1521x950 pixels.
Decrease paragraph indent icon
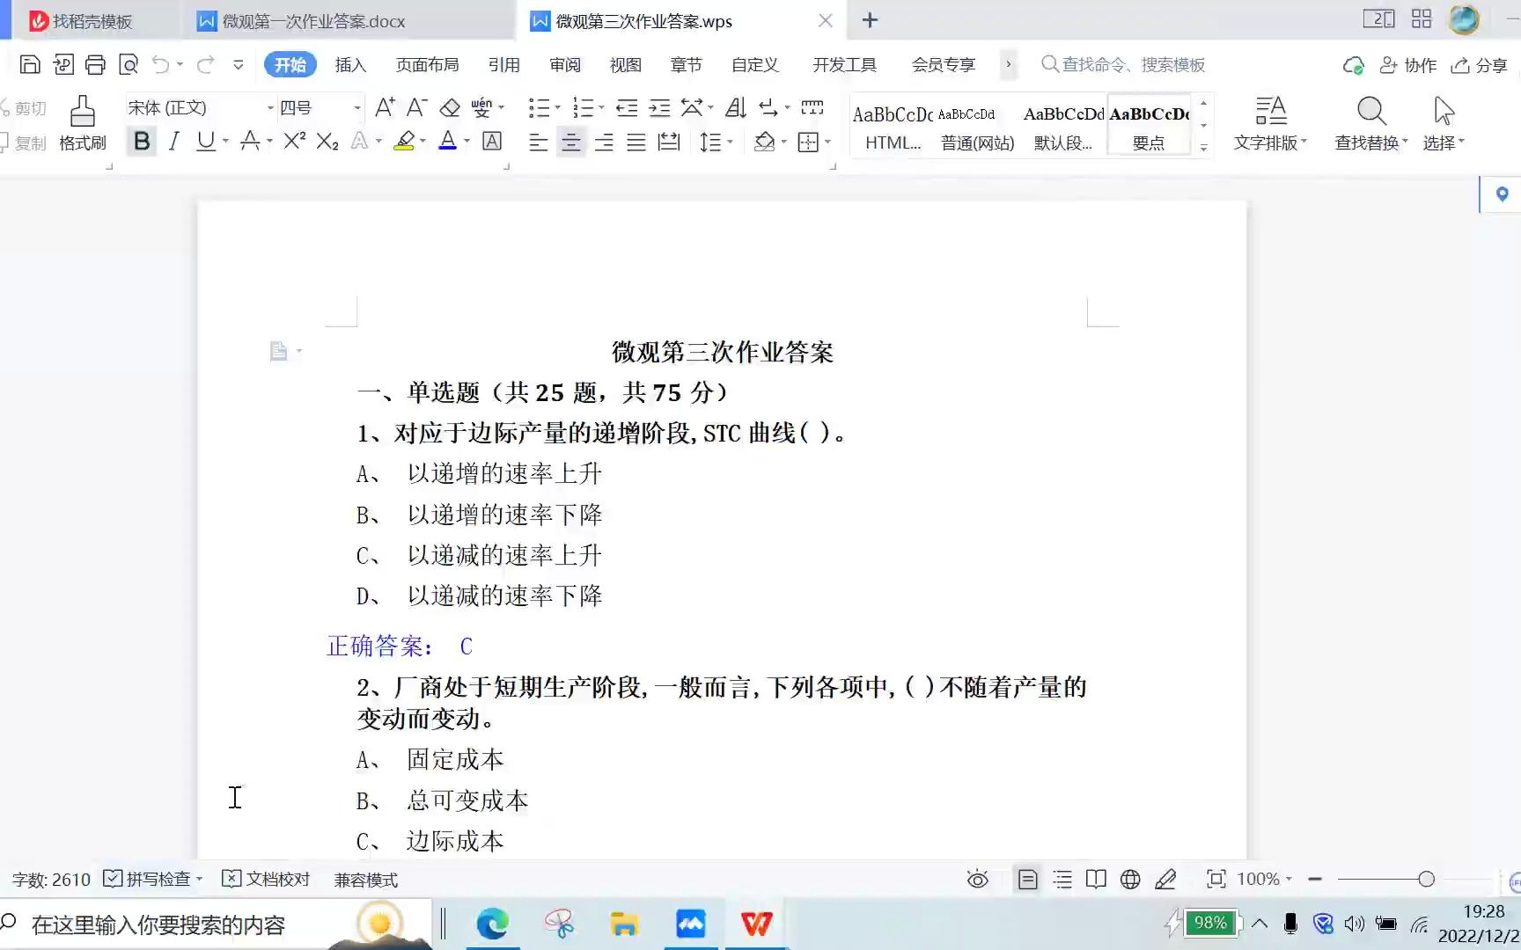coord(627,107)
